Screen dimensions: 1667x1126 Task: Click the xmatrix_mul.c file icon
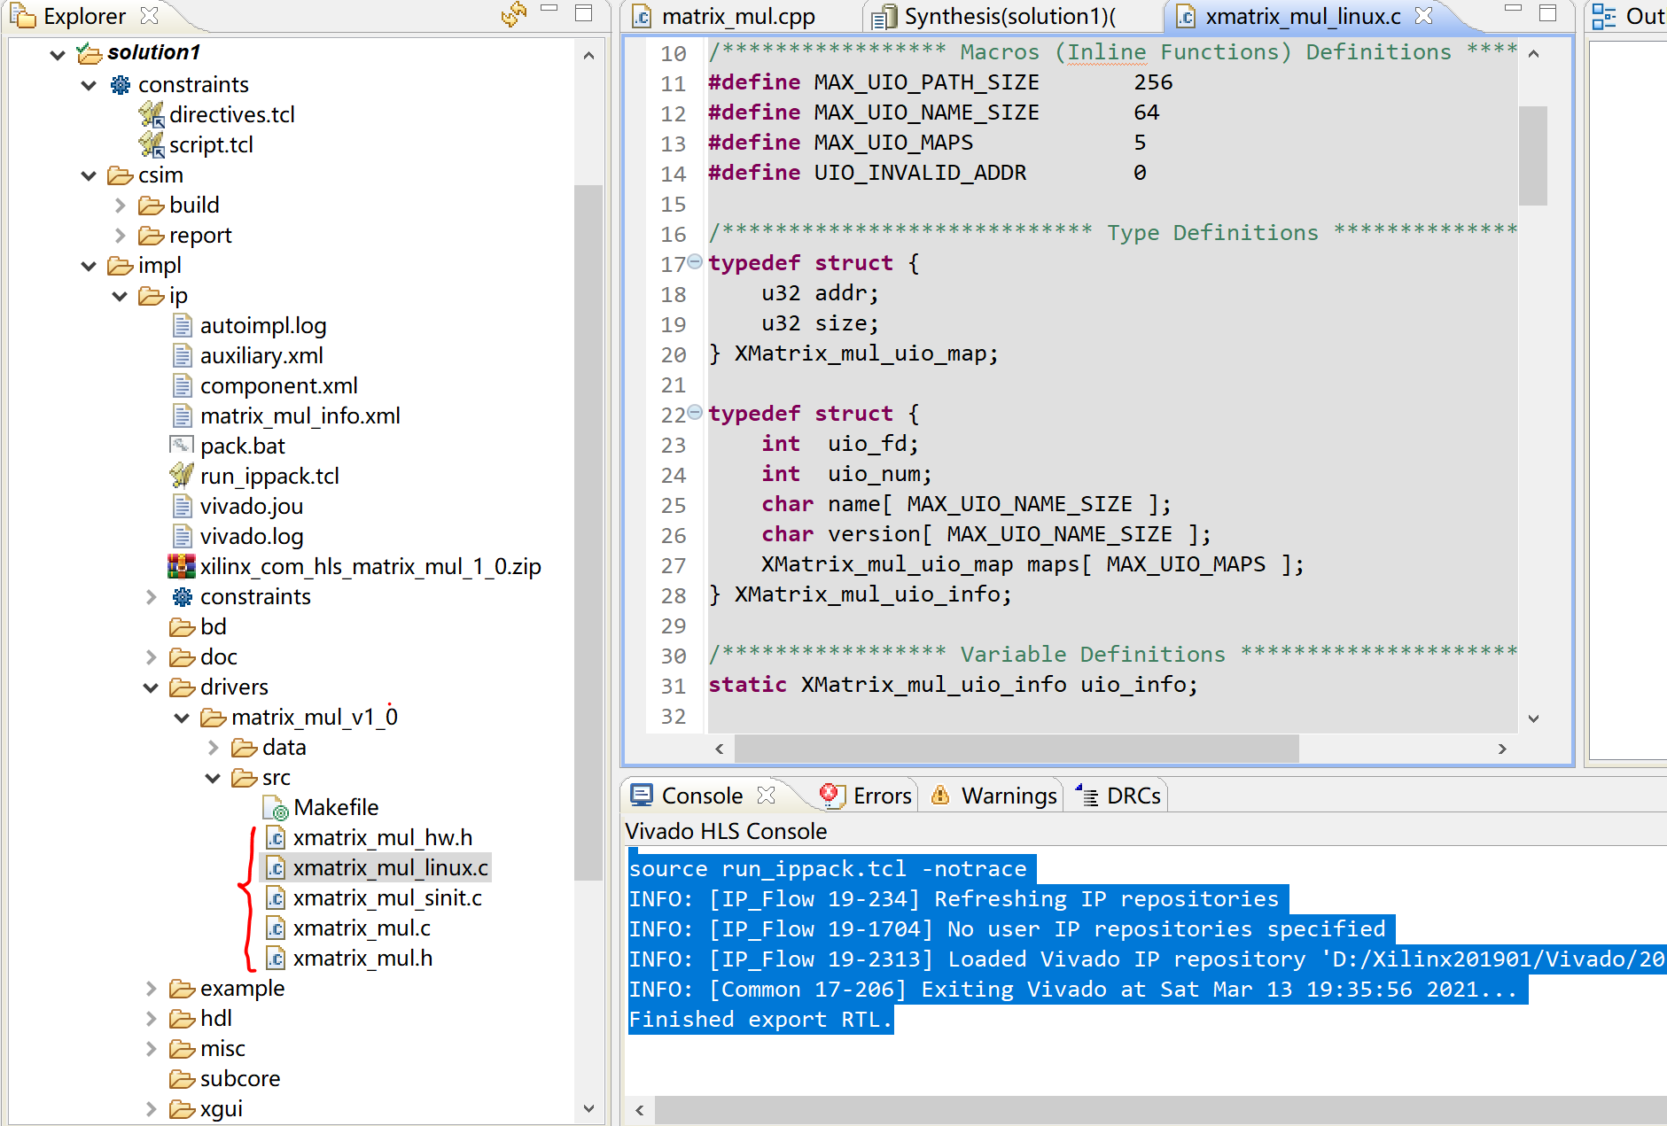(x=276, y=928)
